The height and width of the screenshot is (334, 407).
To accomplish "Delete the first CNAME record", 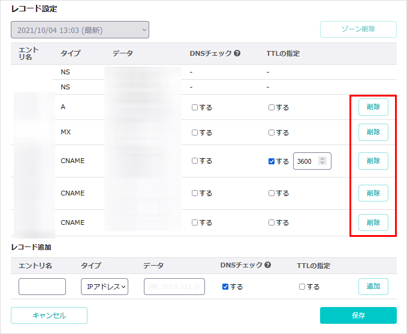I will click(x=373, y=161).
